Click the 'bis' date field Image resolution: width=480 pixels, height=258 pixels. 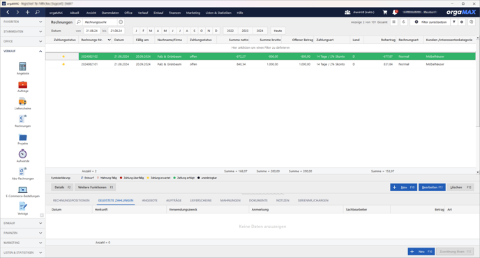pyautogui.click(x=117, y=31)
